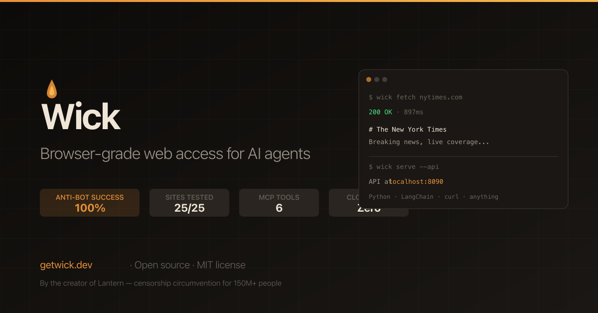Select the Sites Tested 25/25 badge
The image size is (598, 313).
(189, 203)
